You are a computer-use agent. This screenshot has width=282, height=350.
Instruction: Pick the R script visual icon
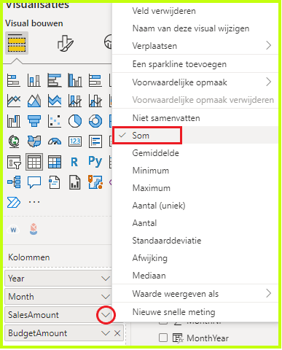click(74, 162)
